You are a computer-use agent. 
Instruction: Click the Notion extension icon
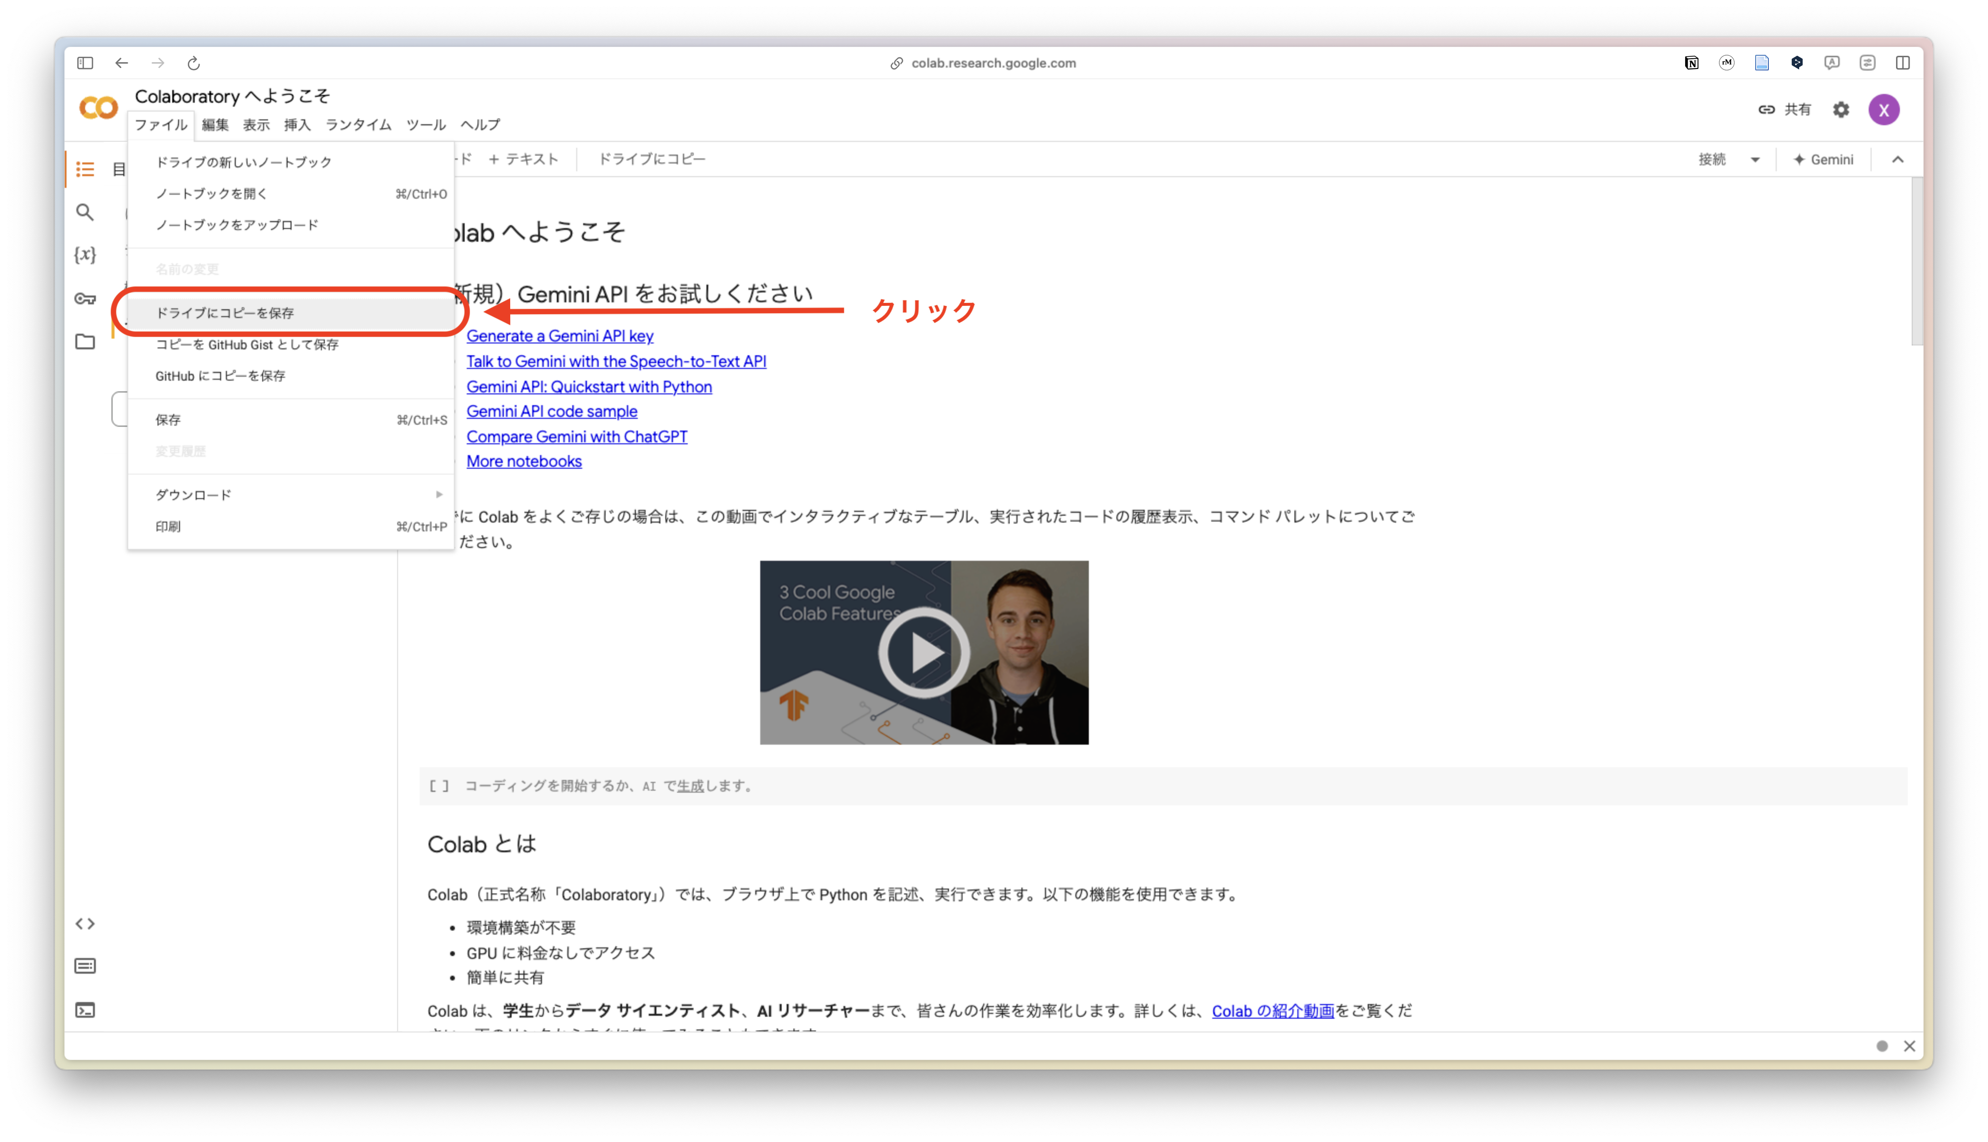(x=1692, y=63)
